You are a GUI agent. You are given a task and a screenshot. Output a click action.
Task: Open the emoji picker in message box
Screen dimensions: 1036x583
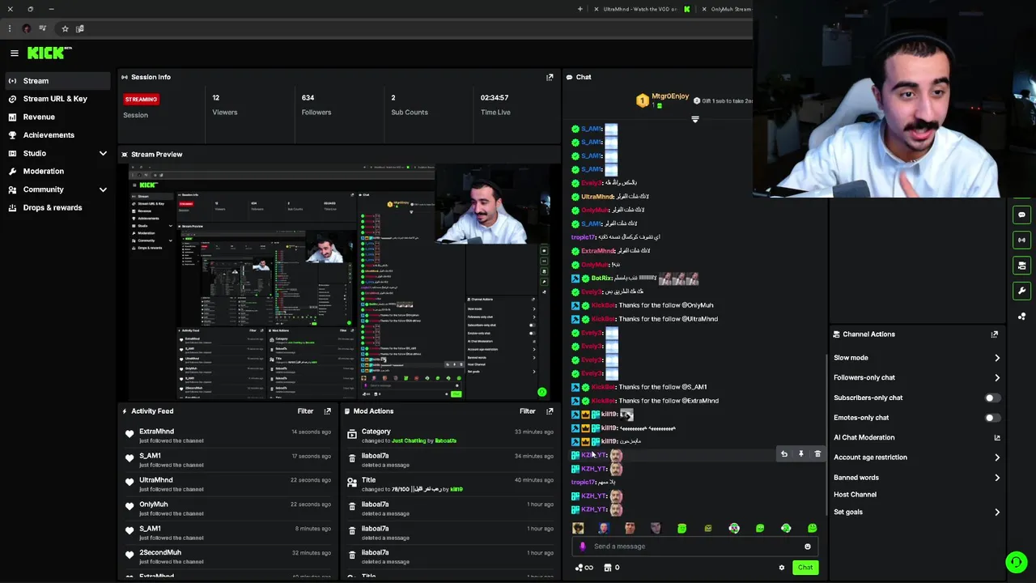[807, 547]
